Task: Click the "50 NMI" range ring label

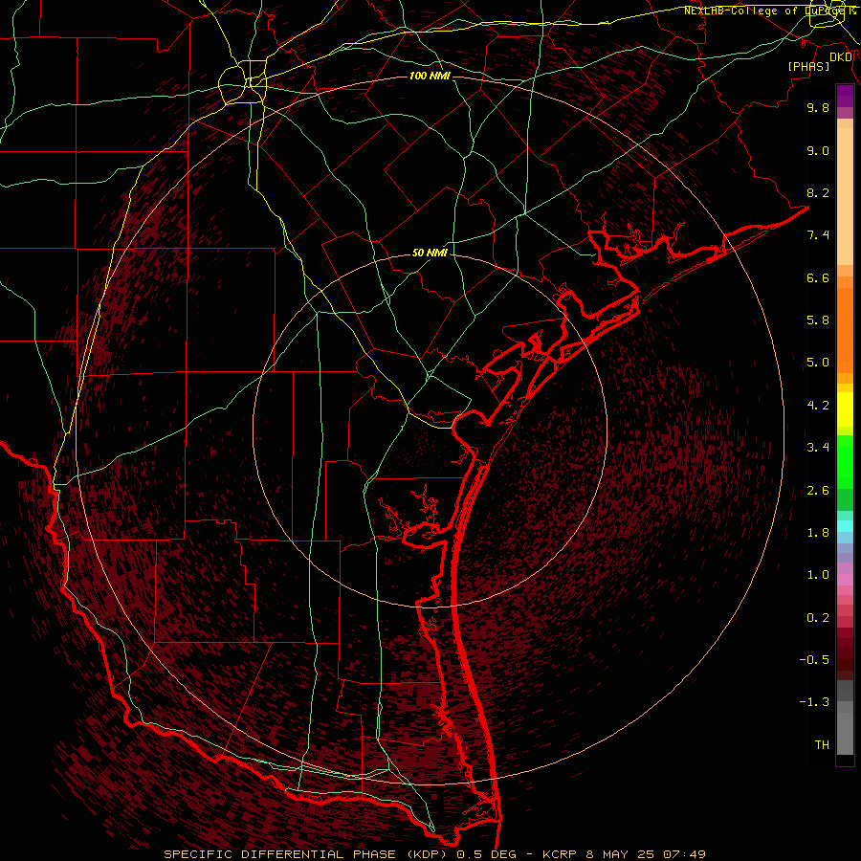Action: pos(430,253)
